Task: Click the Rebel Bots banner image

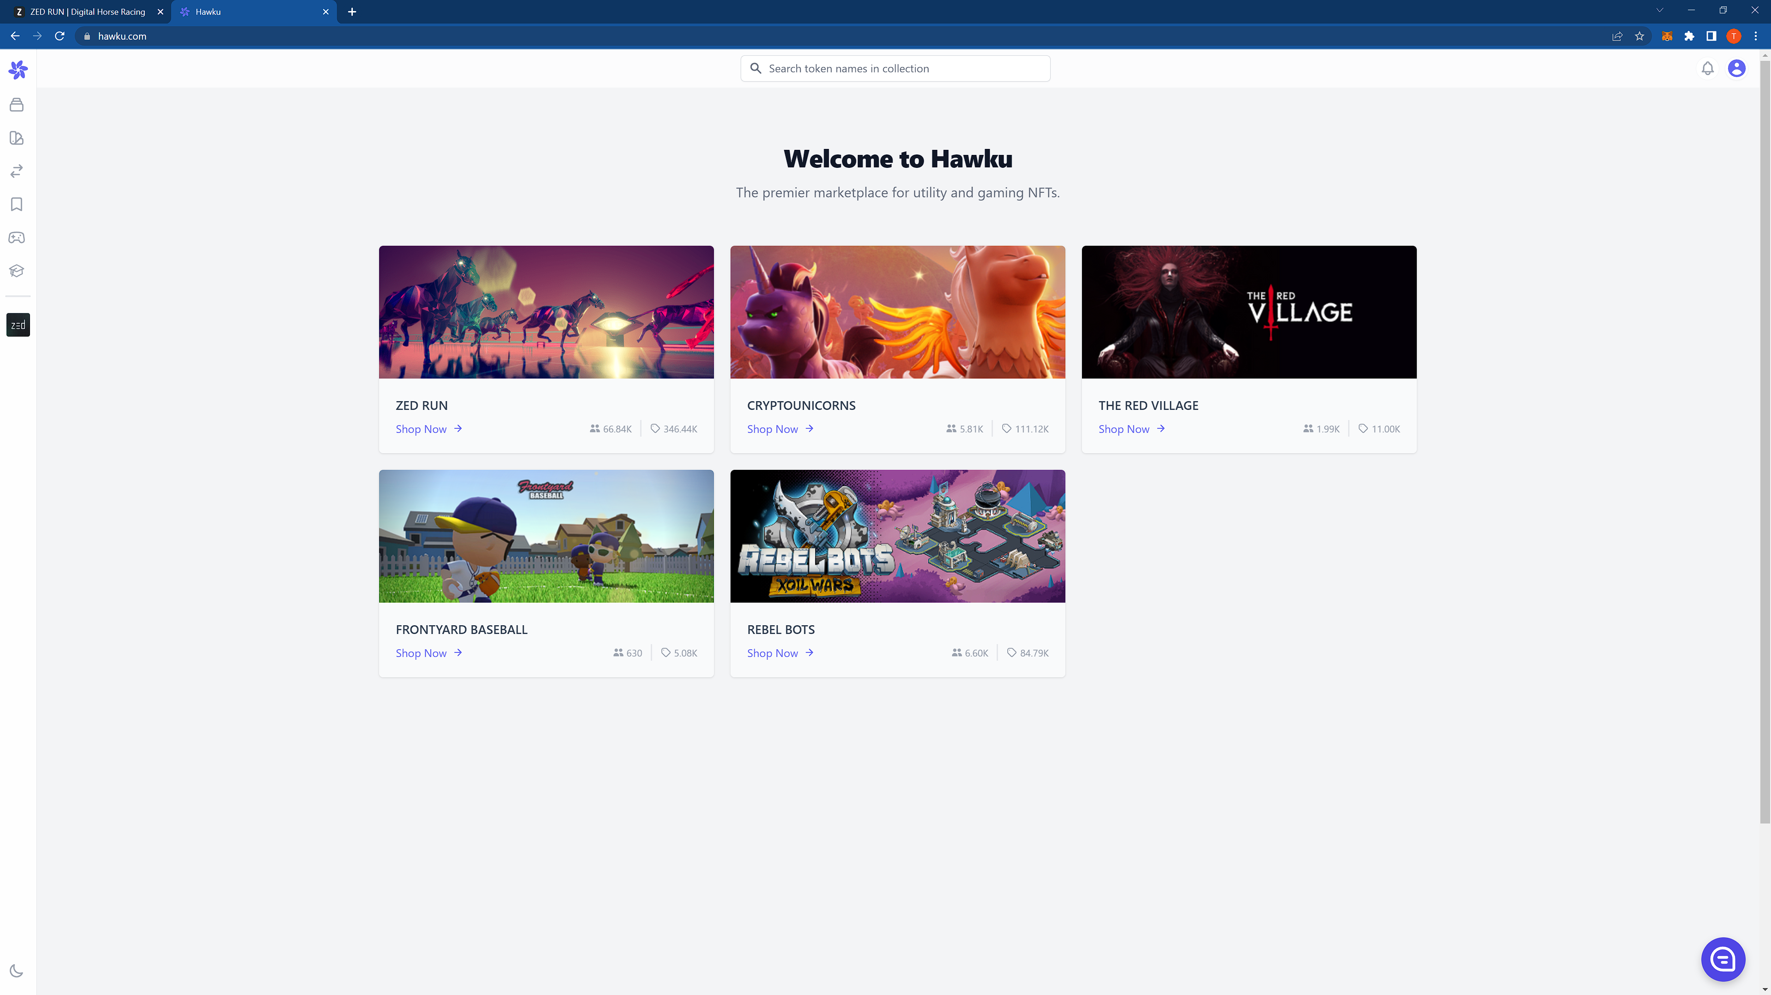Action: [x=897, y=536]
